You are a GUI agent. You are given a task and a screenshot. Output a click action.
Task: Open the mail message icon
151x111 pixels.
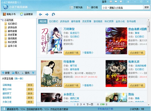[111, 1]
